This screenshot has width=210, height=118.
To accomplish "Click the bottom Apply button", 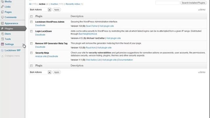I will [x=57, y=72].
